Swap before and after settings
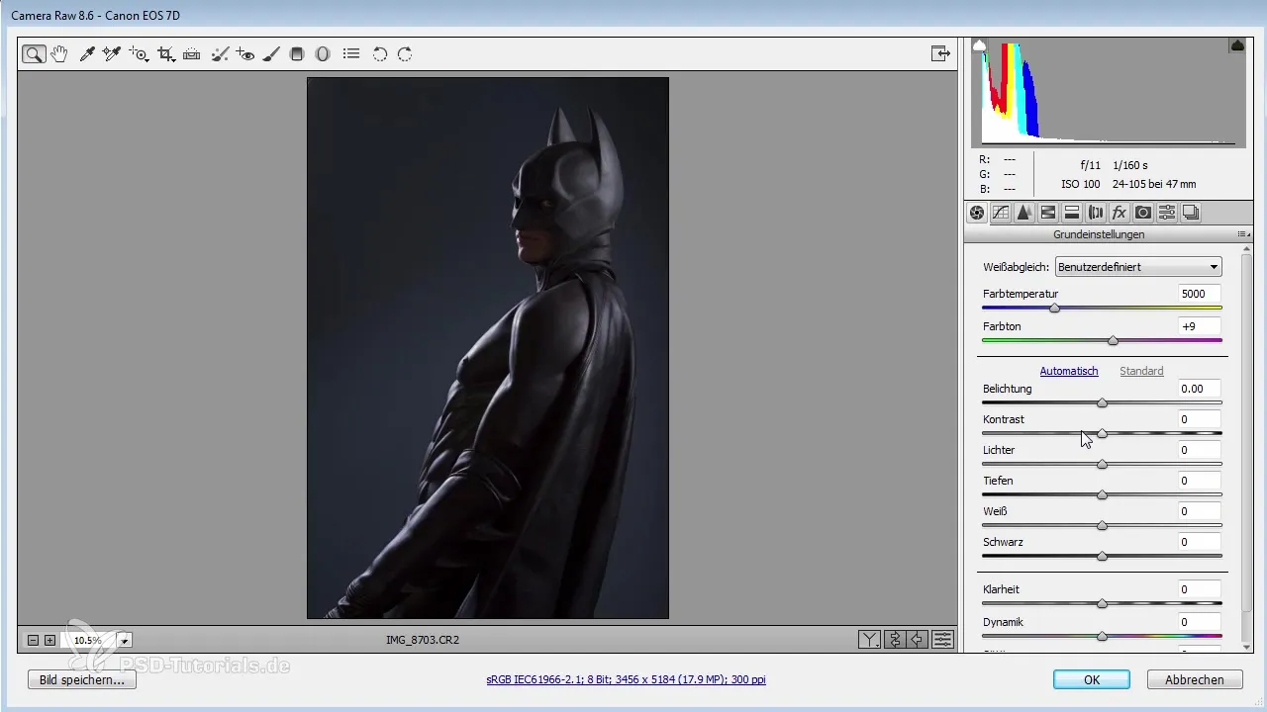This screenshot has height=712, width=1267. (894, 640)
